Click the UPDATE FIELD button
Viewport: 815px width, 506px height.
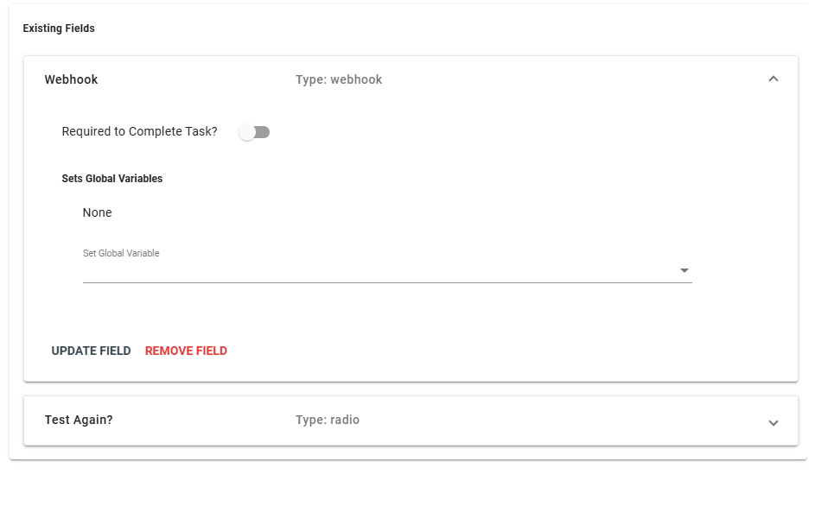click(91, 351)
